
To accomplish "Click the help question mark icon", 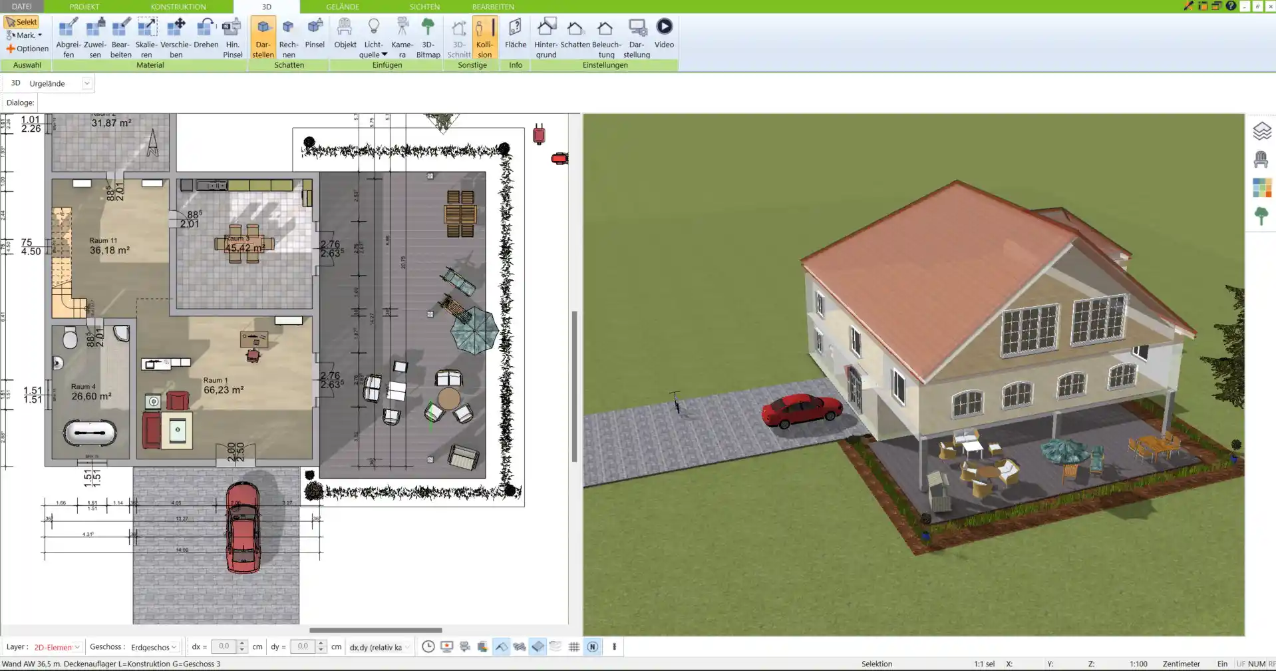I will [1231, 6].
